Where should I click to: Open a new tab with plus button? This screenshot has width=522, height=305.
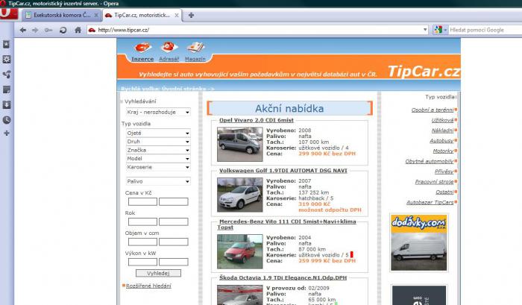click(192, 15)
